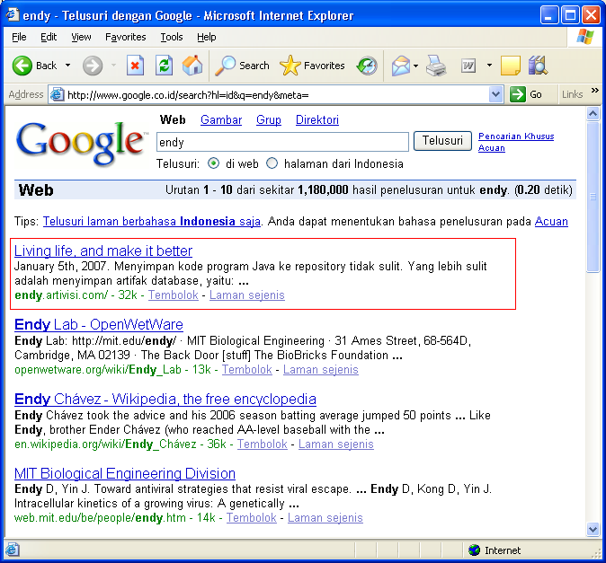606x563 pixels.
Task: Open the Back button history dropdown arrow
Action: pyautogui.click(x=67, y=66)
